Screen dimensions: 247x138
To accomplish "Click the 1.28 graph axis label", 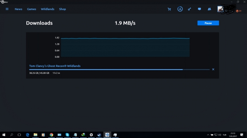I will [x=57, y=44].
